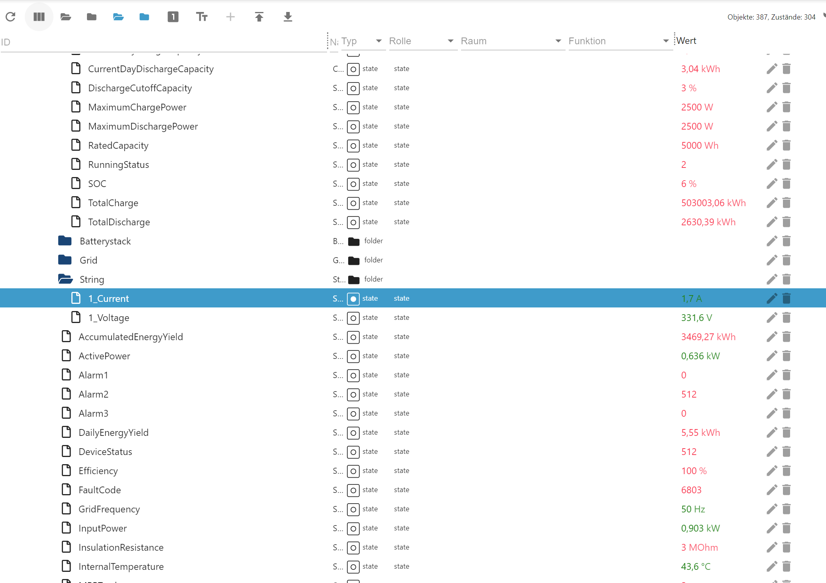Open the Funktion filter dropdown
This screenshot has width=826, height=583.
pos(665,41)
